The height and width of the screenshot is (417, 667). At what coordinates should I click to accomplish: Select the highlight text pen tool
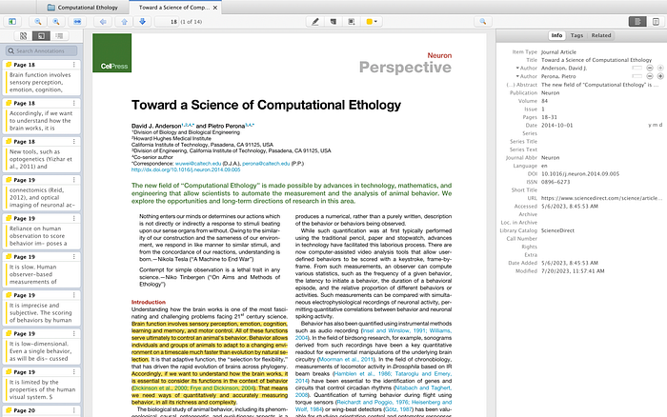click(316, 20)
